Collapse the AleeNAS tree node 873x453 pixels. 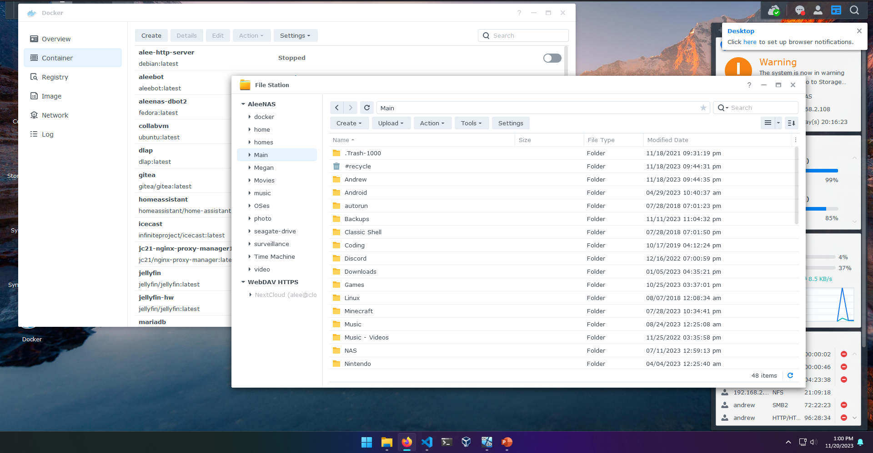pyautogui.click(x=243, y=104)
